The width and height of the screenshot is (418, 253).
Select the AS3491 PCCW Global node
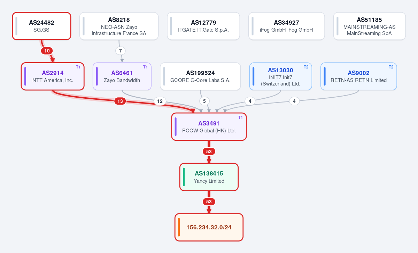(x=209, y=127)
